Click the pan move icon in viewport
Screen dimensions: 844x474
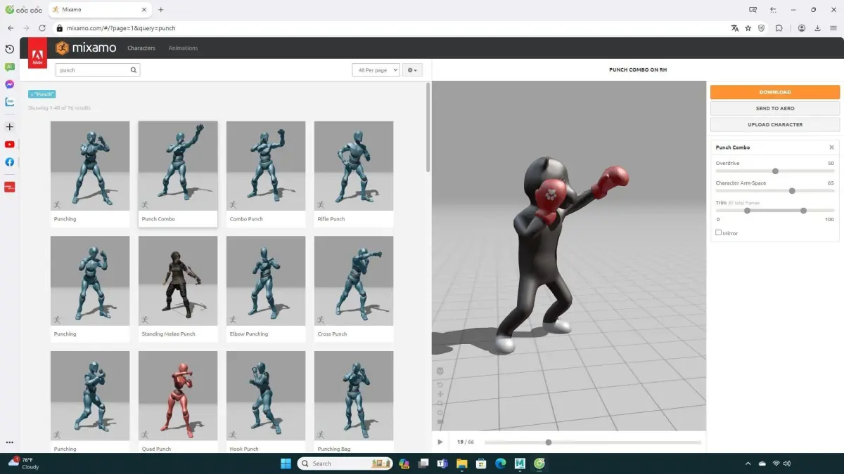click(x=440, y=394)
